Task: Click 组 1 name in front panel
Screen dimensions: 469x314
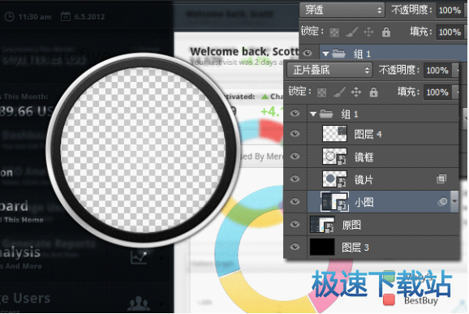Action: click(350, 114)
